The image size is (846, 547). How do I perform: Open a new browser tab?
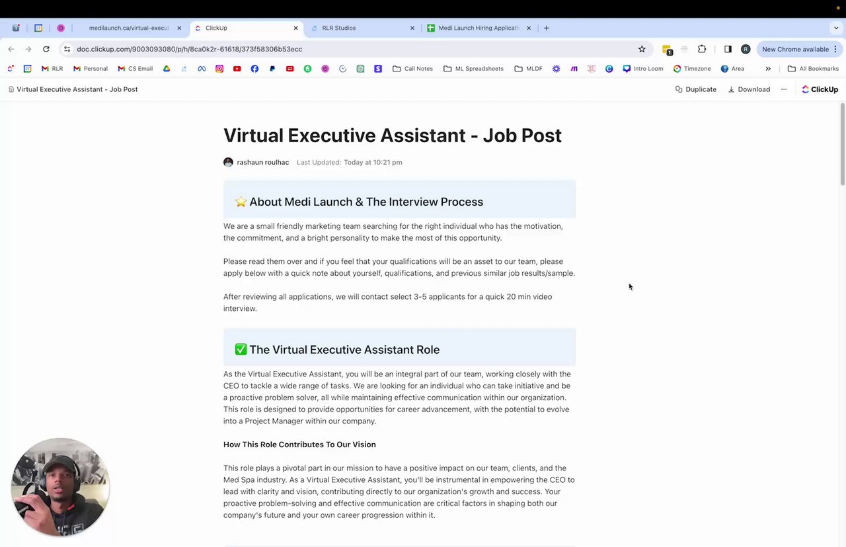(546, 28)
